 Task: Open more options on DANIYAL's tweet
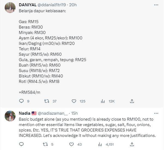pyautogui.click(x=156, y=5)
